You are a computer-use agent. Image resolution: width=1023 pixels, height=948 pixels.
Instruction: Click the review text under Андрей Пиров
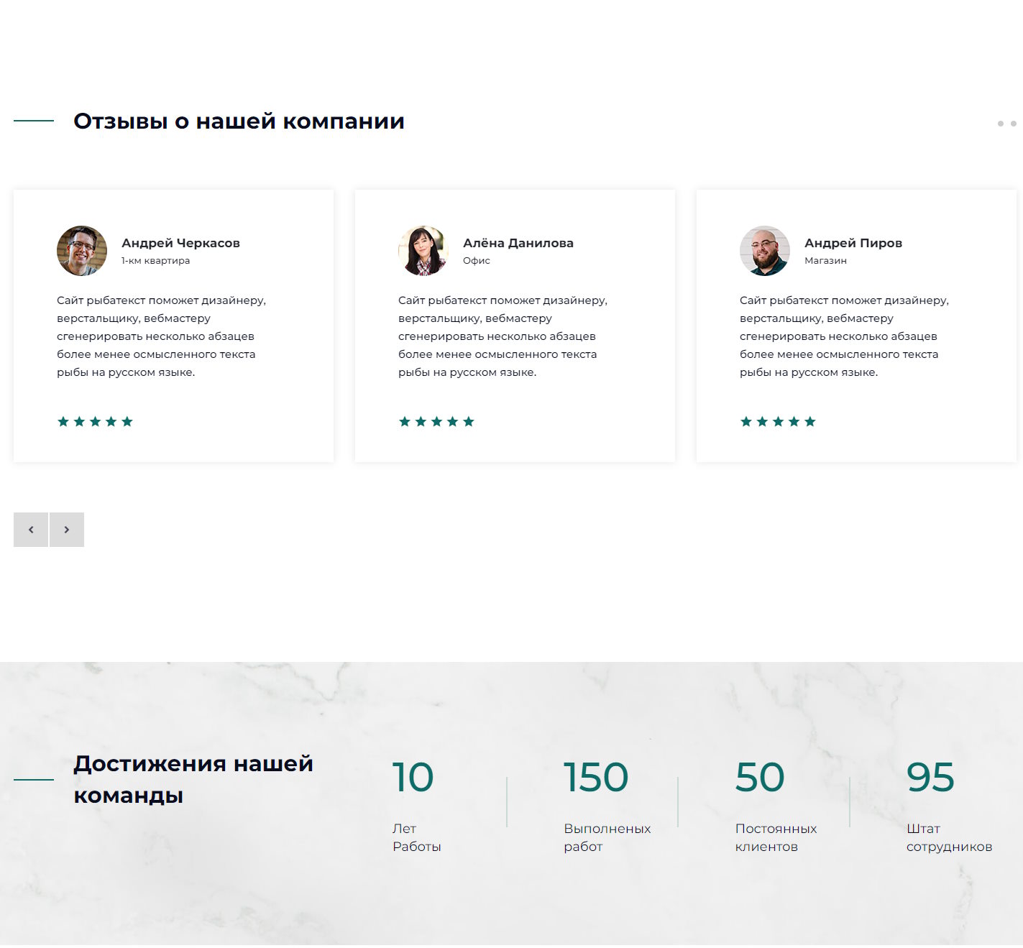click(x=845, y=336)
